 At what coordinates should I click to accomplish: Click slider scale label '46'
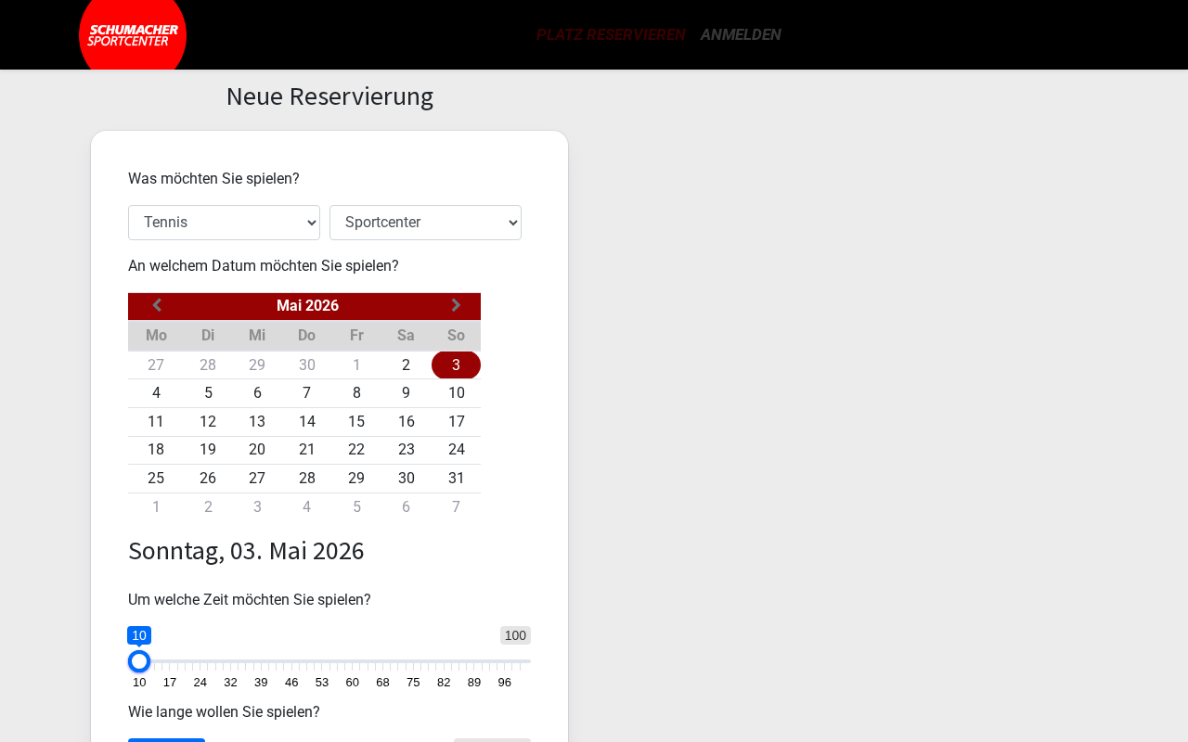(291, 683)
